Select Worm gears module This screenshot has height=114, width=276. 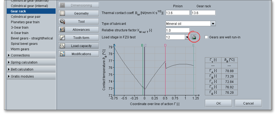click(20, 49)
